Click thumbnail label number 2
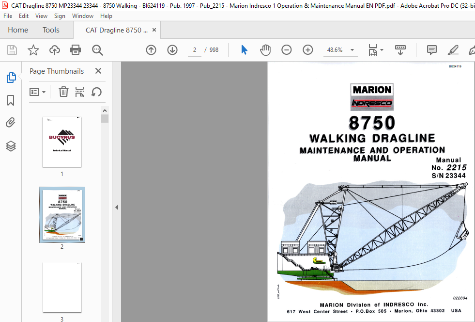 point(62,247)
